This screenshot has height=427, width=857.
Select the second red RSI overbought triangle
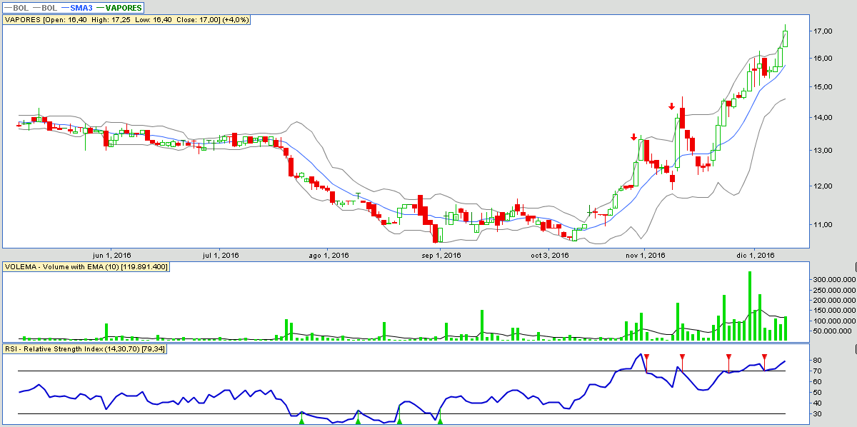coord(682,356)
